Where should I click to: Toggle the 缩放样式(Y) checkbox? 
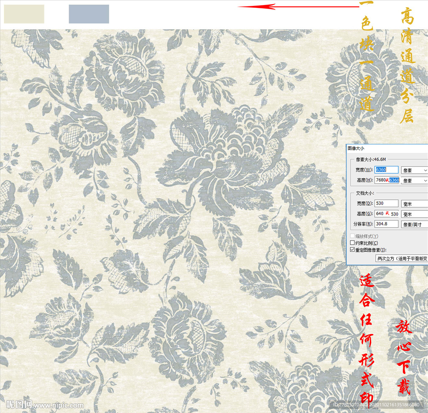352,236
